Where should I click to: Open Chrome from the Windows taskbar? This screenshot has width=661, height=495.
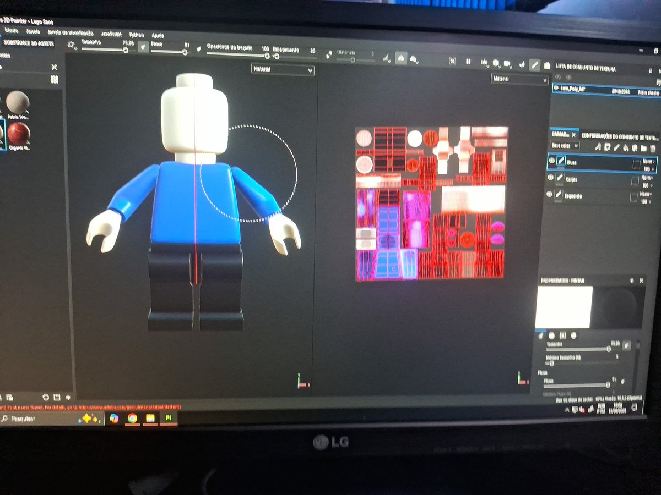click(132, 419)
